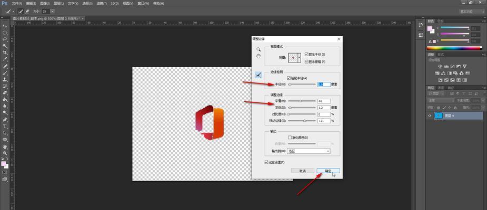Open the Output To dropdown

tap(309, 151)
